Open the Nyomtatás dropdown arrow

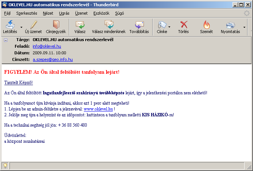[x=244, y=27]
